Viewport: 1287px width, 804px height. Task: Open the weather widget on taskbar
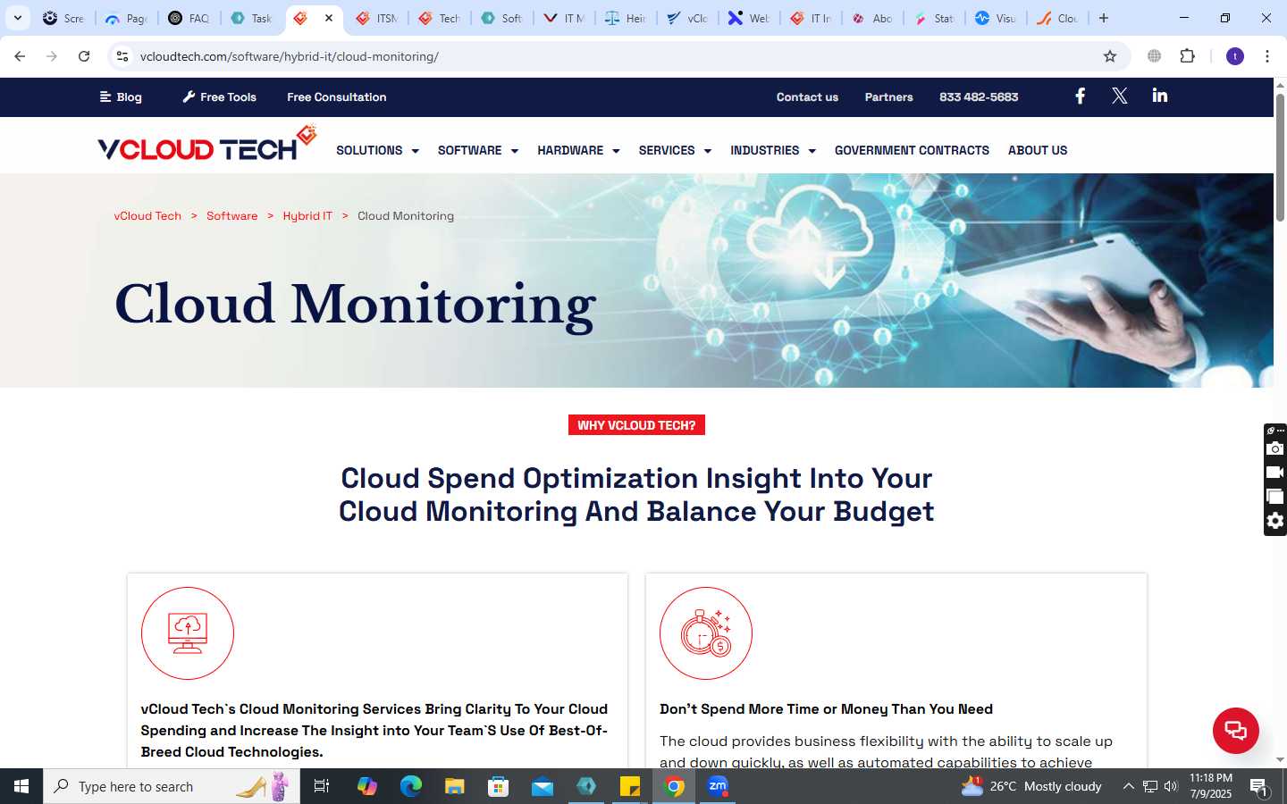(x=1031, y=786)
